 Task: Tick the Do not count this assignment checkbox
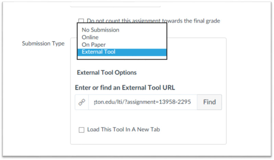coord(81,21)
